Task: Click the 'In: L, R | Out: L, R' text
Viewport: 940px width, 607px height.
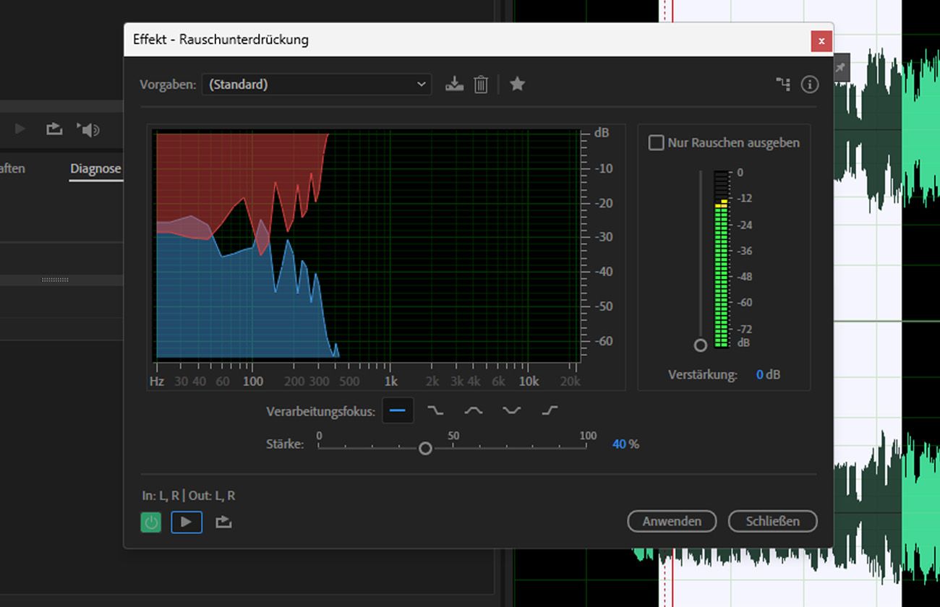Action: 189,496
